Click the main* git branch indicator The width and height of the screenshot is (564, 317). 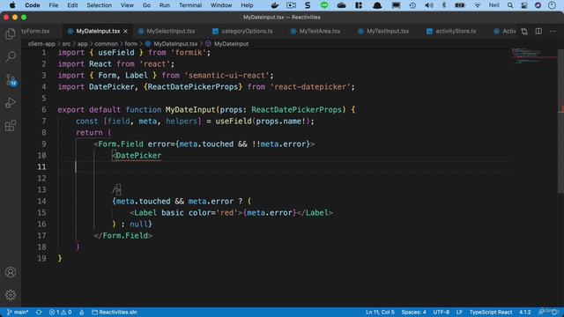point(18,313)
